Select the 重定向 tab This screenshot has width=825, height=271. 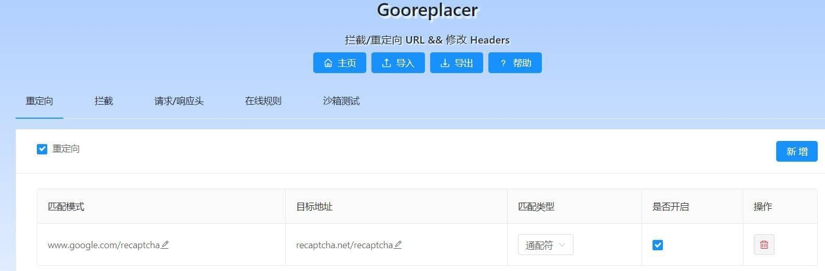click(39, 101)
